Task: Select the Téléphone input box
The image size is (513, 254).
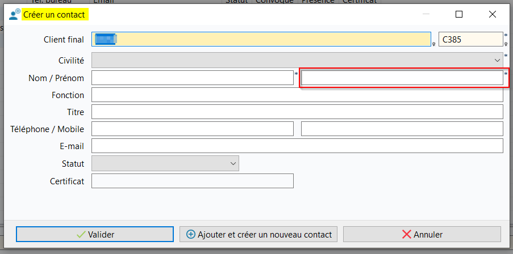Action: point(193,129)
